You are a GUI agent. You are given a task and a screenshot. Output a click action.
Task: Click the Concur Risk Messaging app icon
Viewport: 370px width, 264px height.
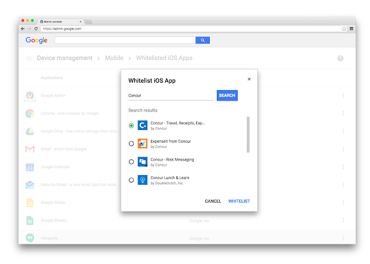coord(143,162)
